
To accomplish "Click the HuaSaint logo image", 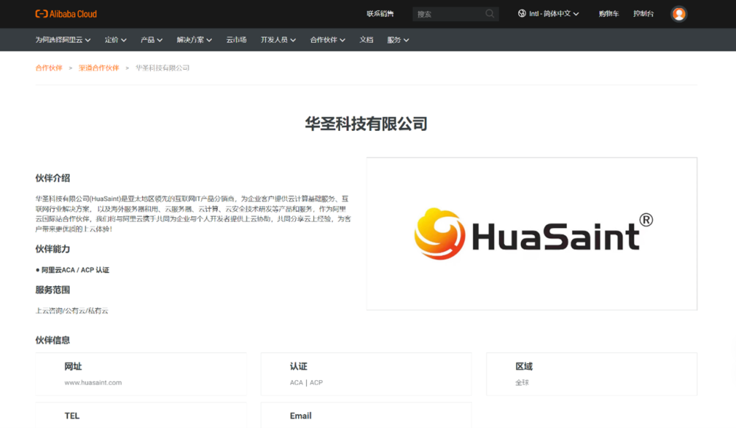I will 531,233.
